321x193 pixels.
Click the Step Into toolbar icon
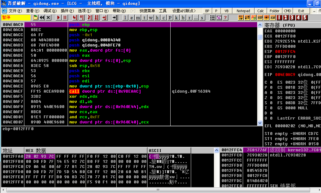click(75, 18)
